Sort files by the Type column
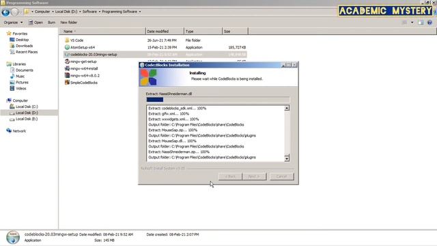437x246 pixels. coord(203,31)
